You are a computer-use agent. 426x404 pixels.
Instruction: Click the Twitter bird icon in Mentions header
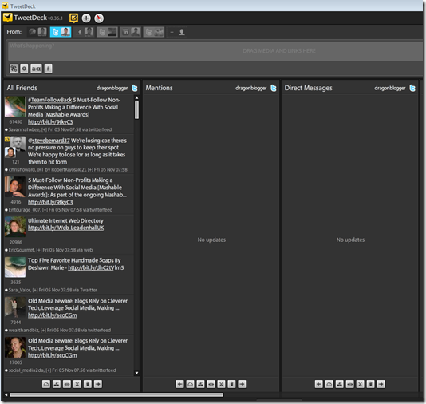click(x=274, y=88)
